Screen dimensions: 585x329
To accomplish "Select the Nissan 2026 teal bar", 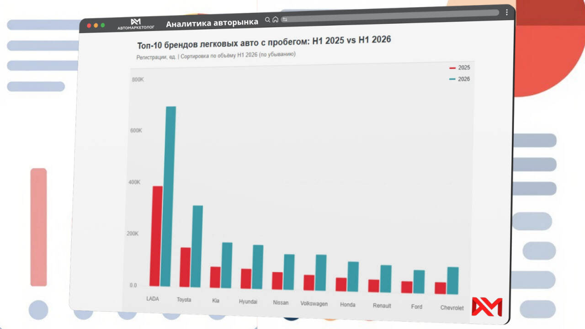I will pyautogui.click(x=289, y=272).
